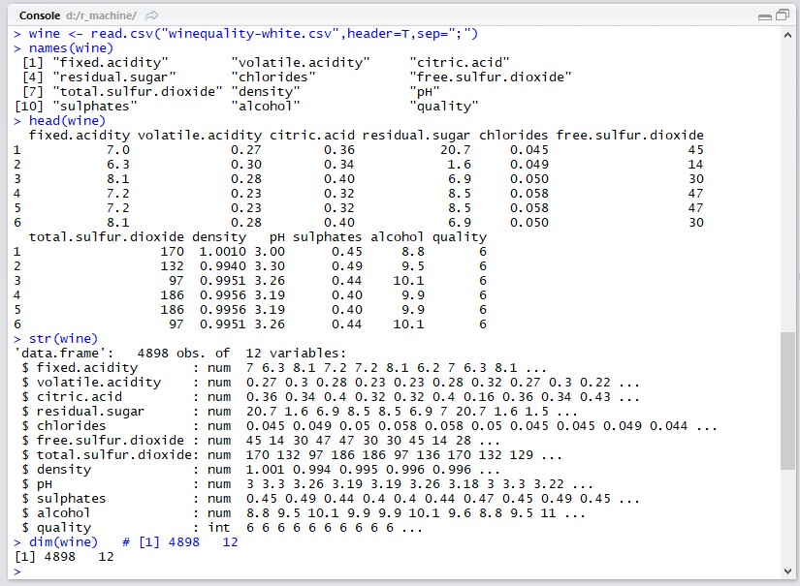Image resolution: width=800 pixels, height=586 pixels.
Task: Click the empty console prompt line
Action: (17, 571)
